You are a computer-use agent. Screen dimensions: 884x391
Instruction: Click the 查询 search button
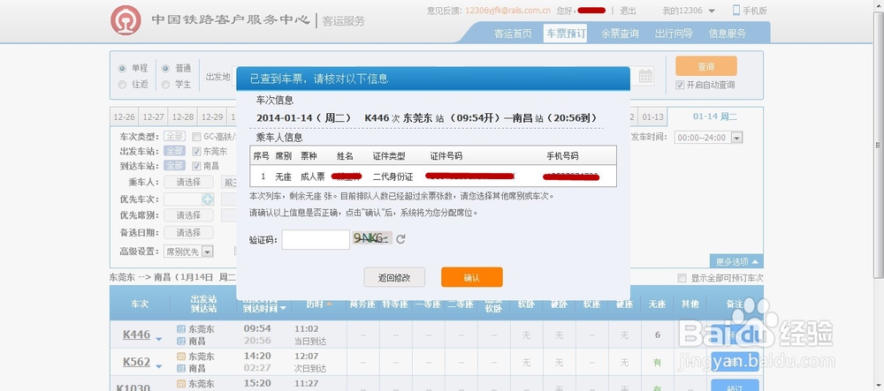coord(705,66)
